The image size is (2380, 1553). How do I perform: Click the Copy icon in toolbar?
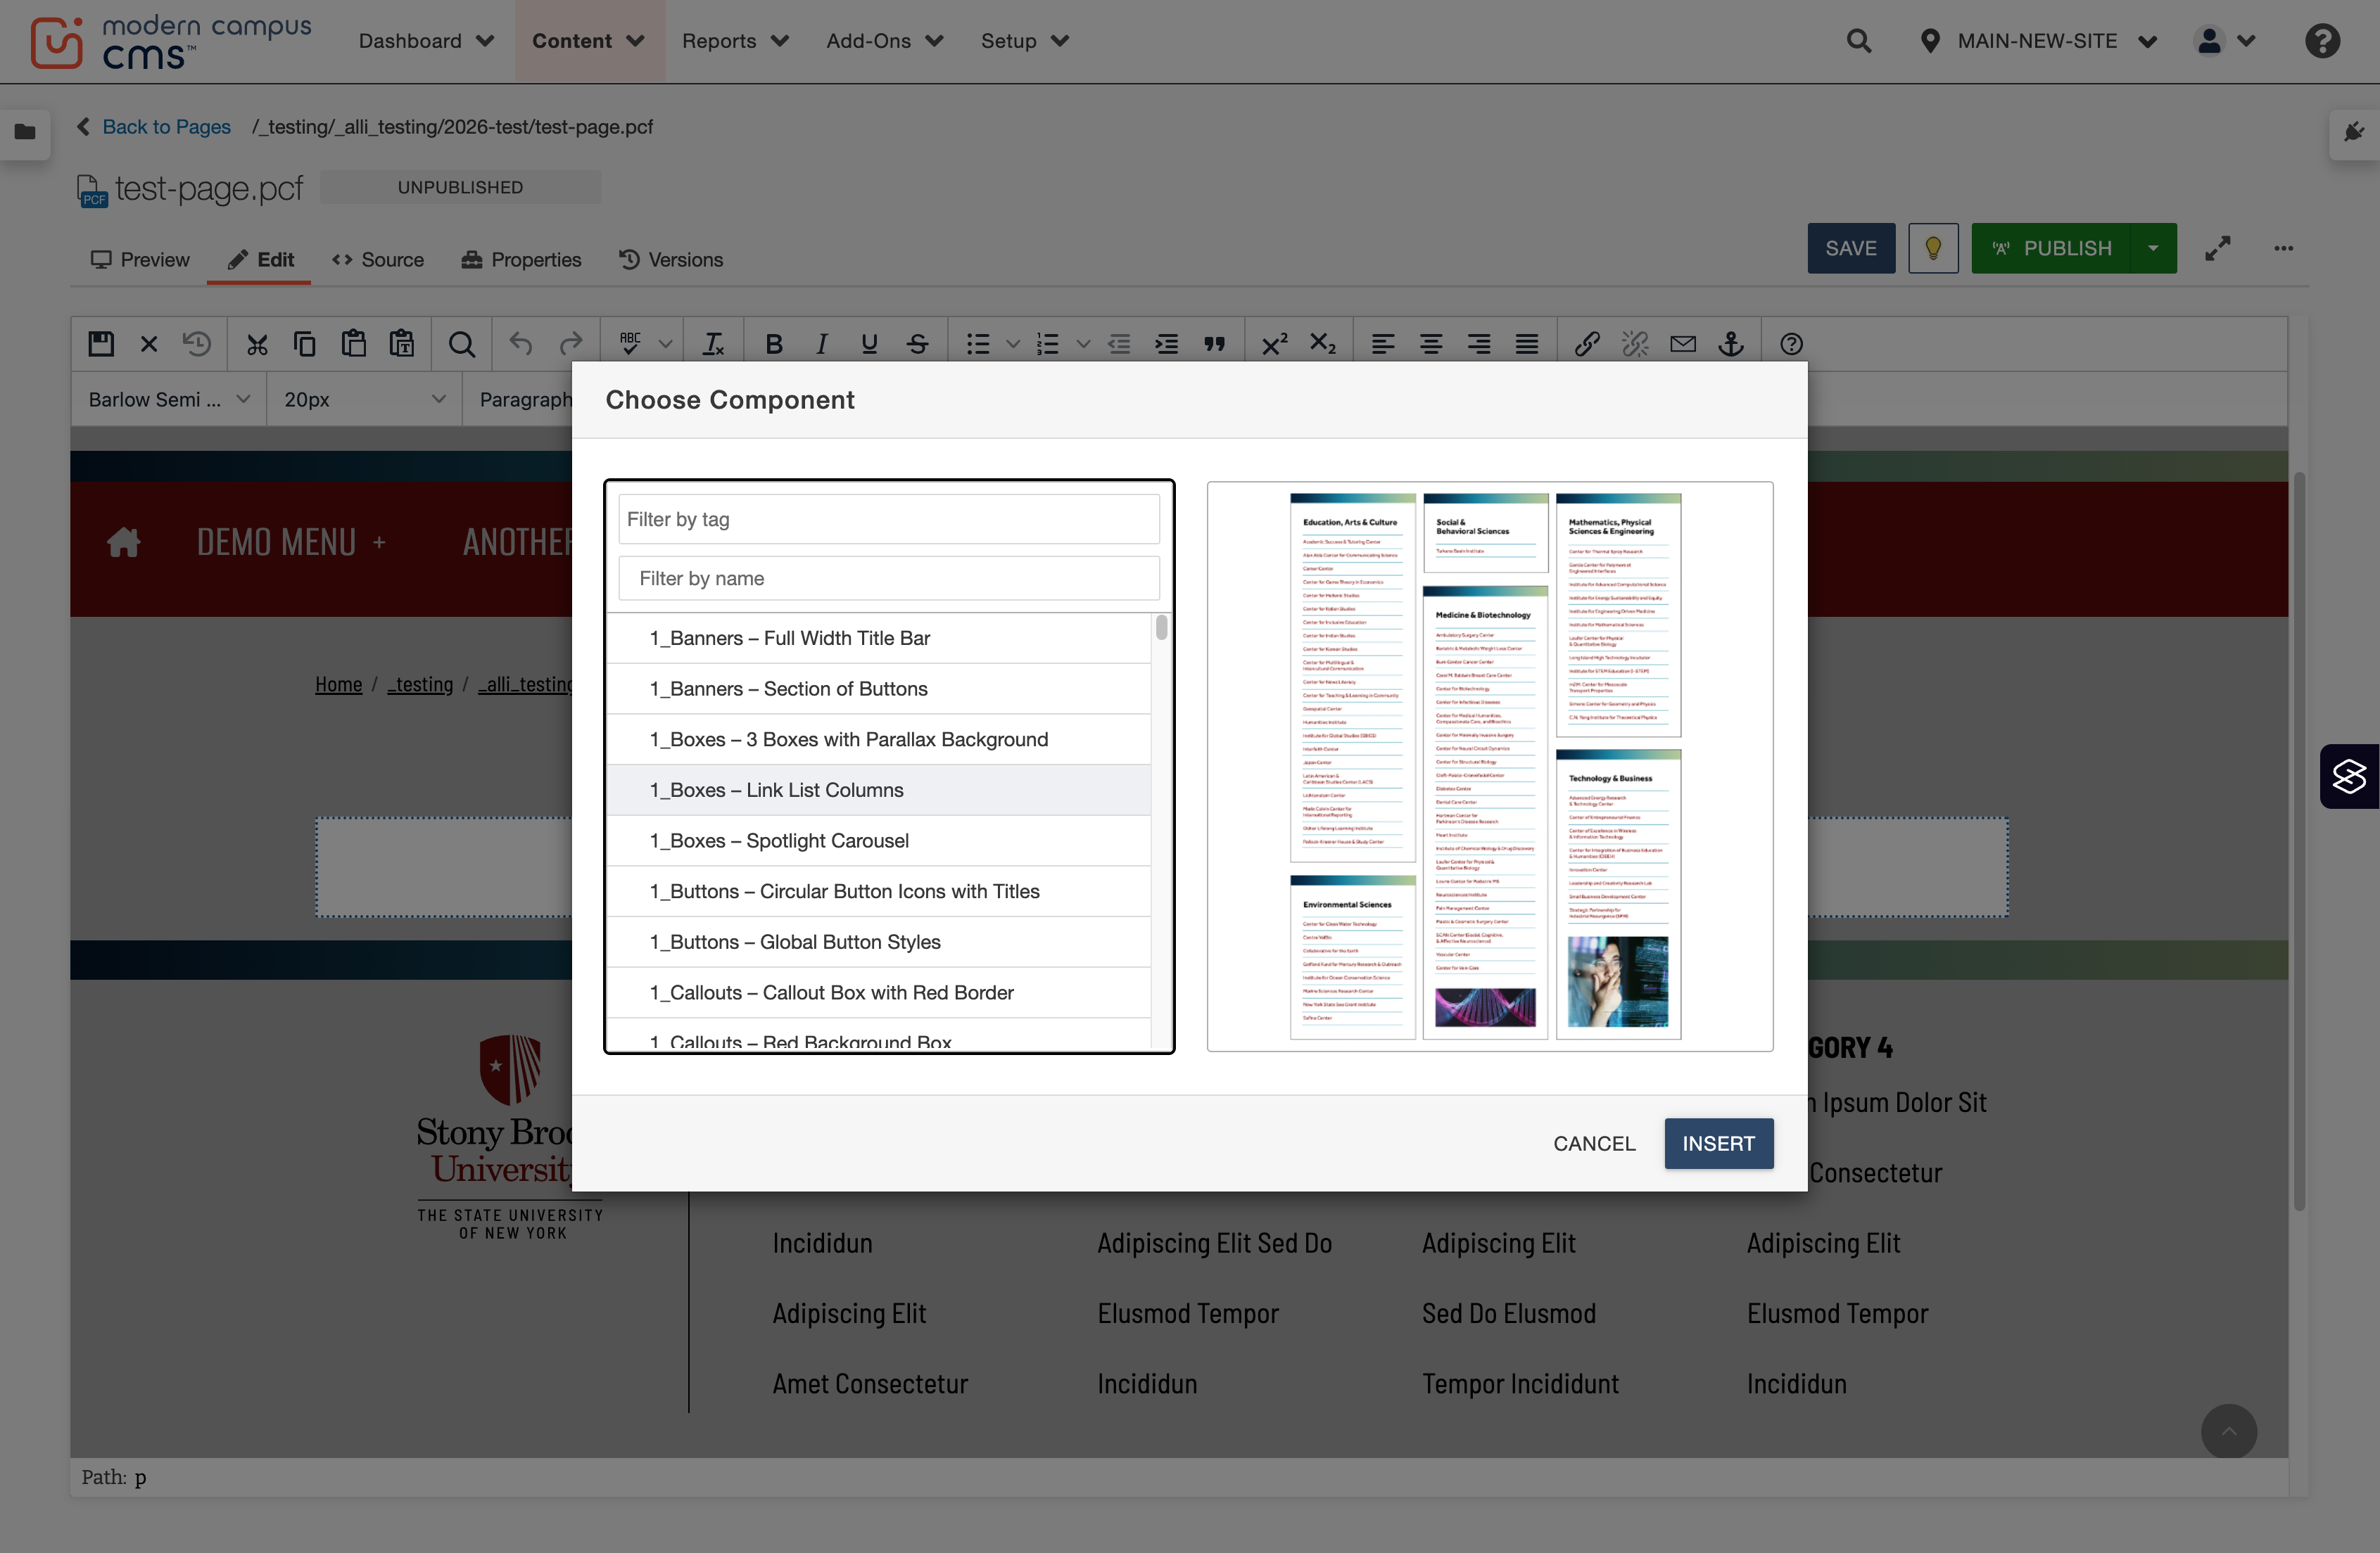[305, 344]
